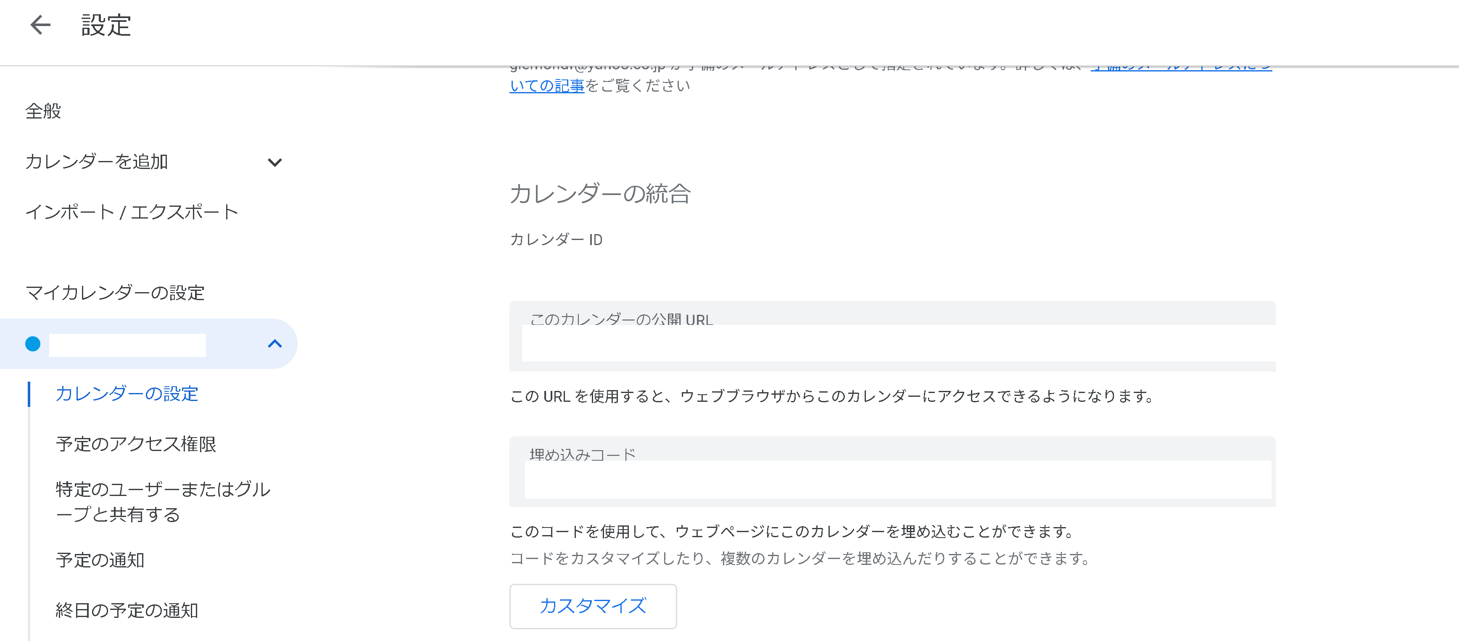The width and height of the screenshot is (1459, 641).
Task: Collapse the selected calendar's settings list
Action: tap(276, 343)
